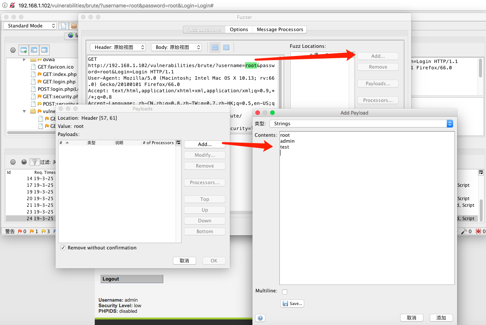Click the target scope icon above the sites tree
Viewport: 486px width, 325px height.
tap(13, 50)
